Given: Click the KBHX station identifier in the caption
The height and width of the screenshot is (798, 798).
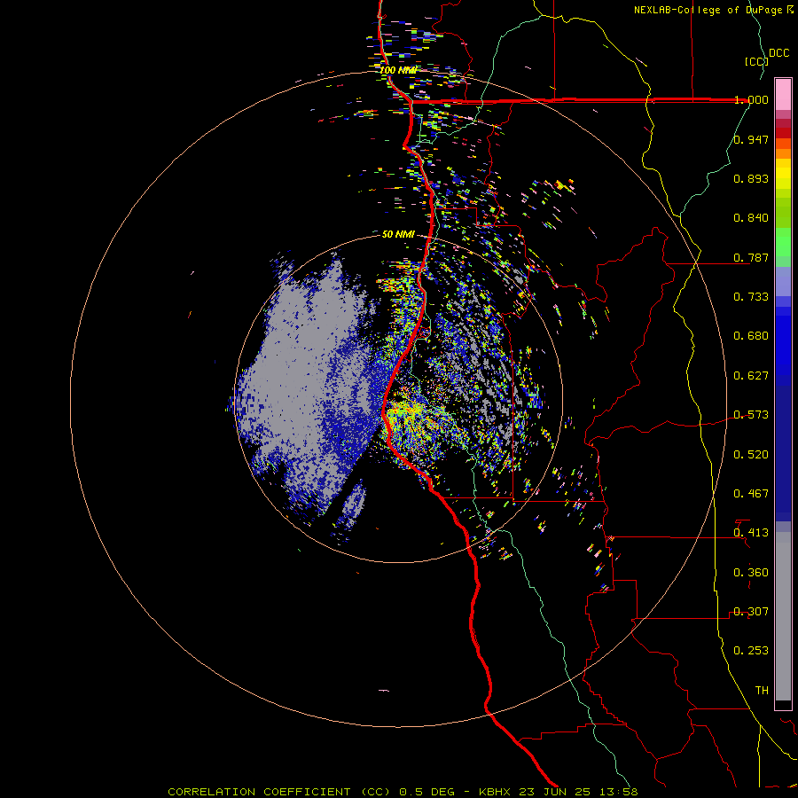Looking at the screenshot, I should point(497,792).
